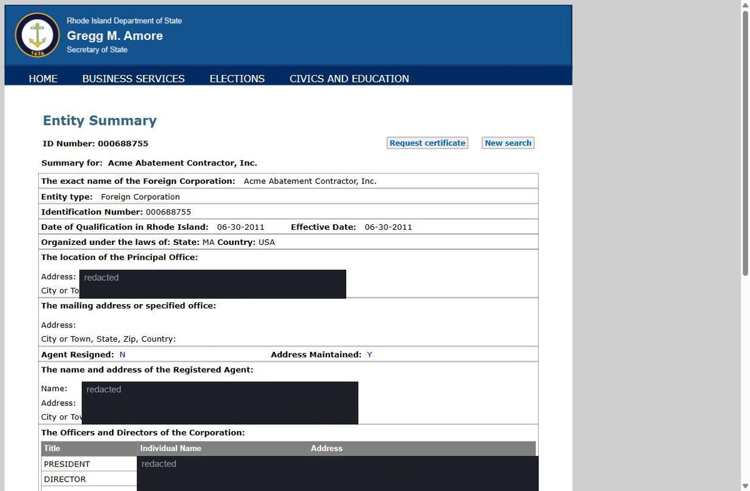Select the Registered Agent name and address label
The image size is (750, 491).
(147, 370)
